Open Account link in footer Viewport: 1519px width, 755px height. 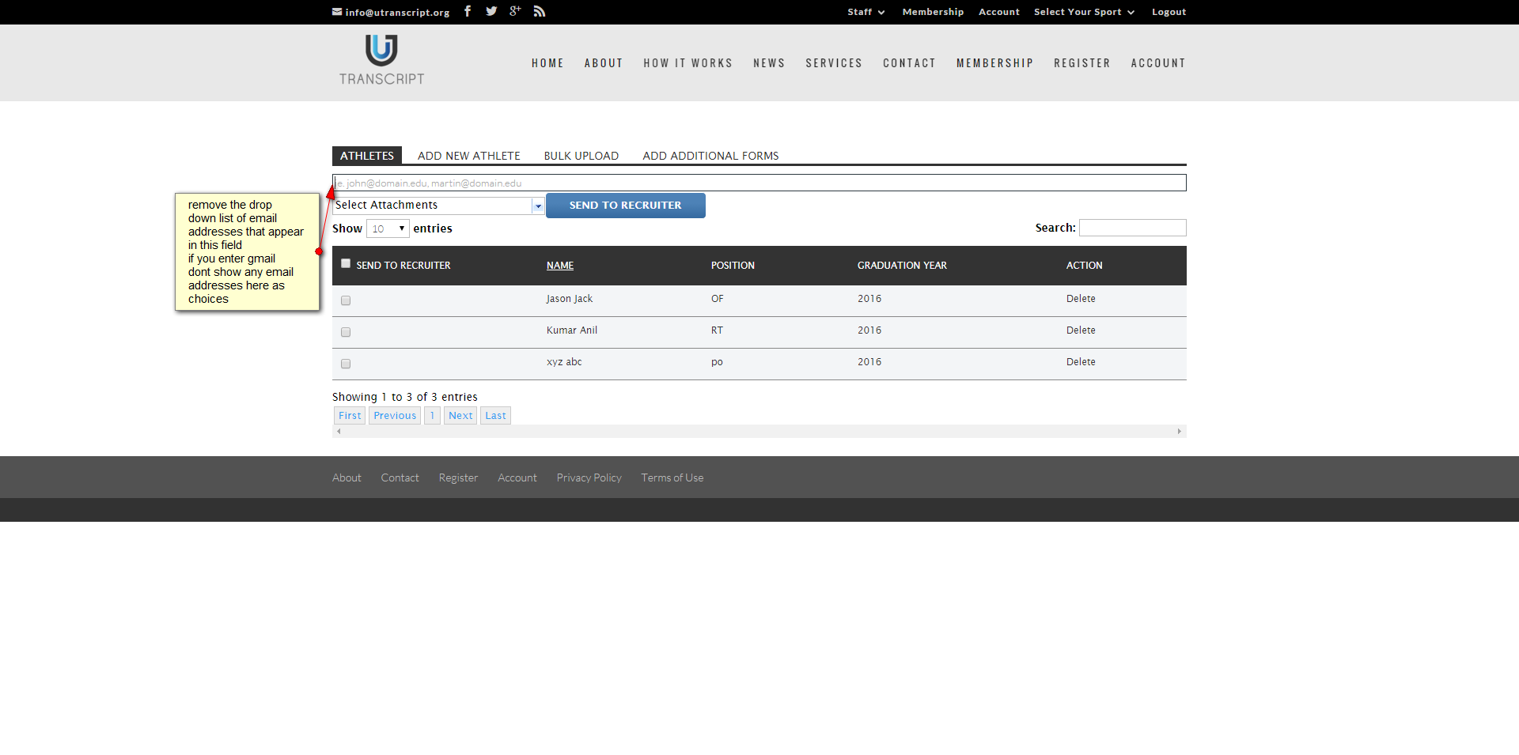coord(517,478)
